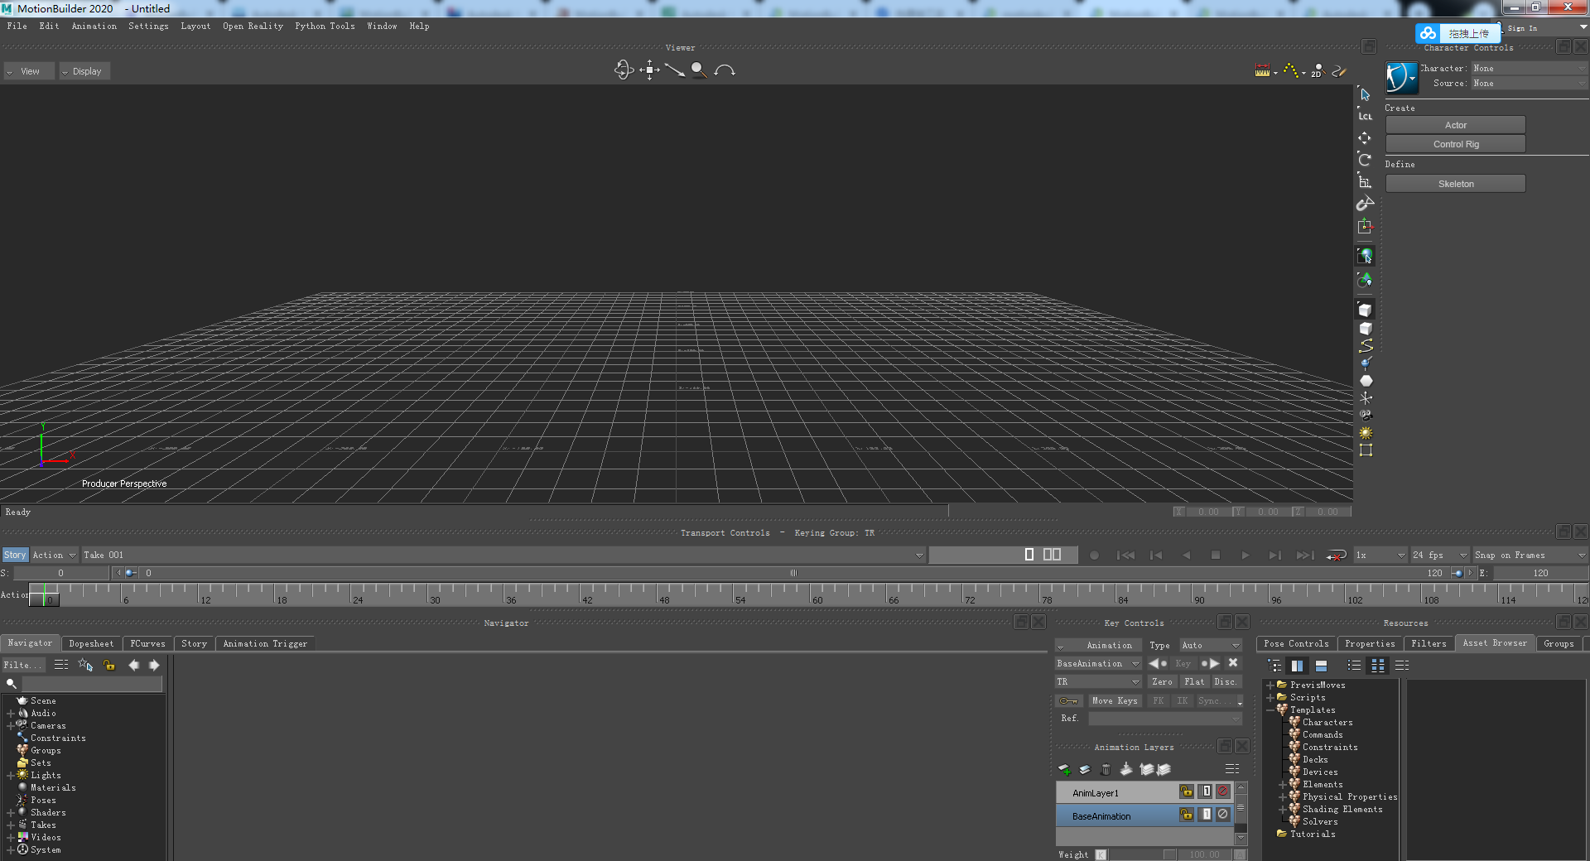Click the Skeleton button under Define
1590x861 pixels.
click(1454, 183)
